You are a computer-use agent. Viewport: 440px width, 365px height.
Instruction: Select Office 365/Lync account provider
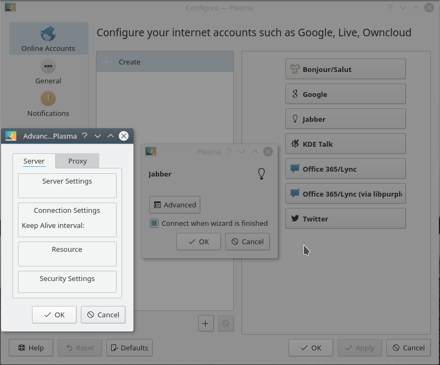[x=345, y=169]
